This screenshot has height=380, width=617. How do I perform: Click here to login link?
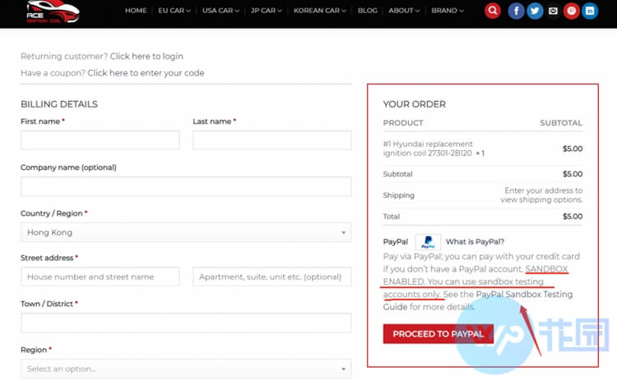click(x=146, y=56)
